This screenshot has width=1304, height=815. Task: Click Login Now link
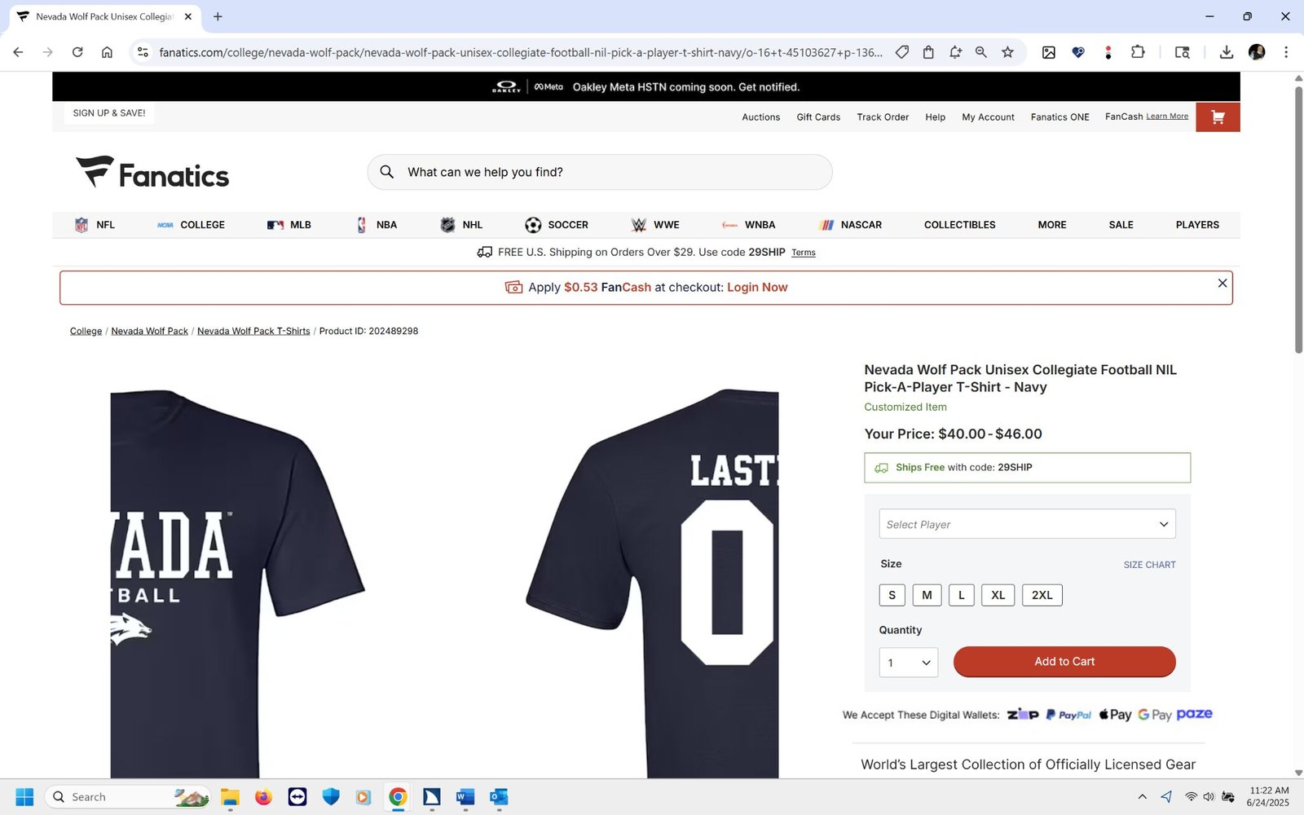point(757,288)
